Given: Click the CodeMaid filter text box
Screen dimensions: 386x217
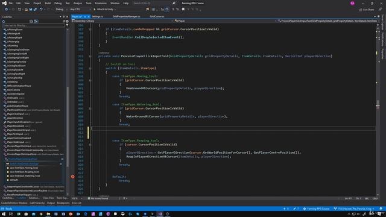Looking at the screenshot, I should point(34,25).
